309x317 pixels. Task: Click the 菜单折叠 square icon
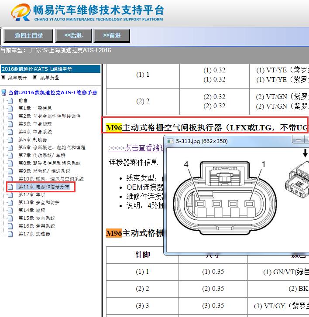(35, 78)
